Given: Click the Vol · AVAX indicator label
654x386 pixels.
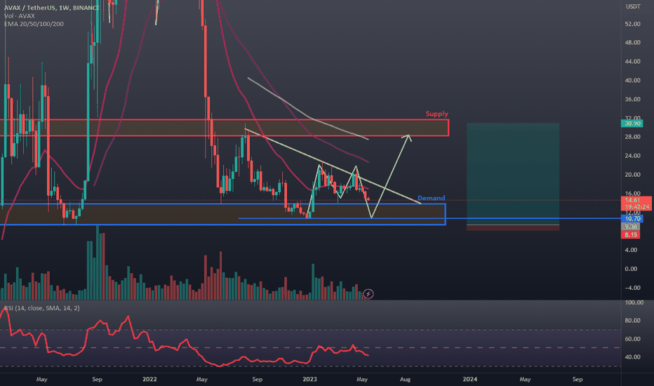Looking at the screenshot, I should [x=19, y=16].
